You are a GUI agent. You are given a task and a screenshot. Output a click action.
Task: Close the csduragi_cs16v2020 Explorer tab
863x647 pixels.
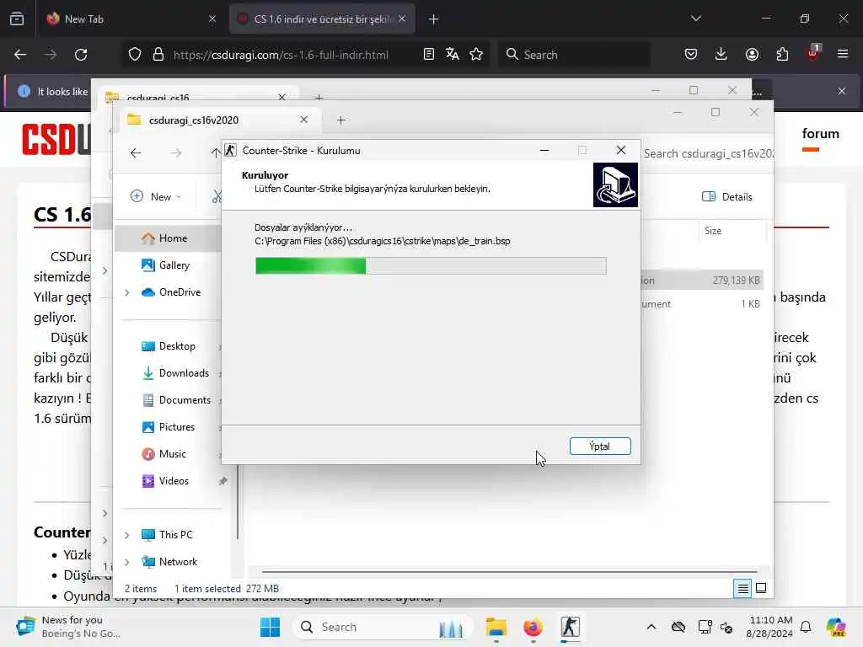(x=303, y=120)
